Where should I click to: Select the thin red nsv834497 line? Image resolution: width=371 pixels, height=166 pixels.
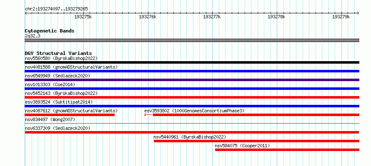[192, 123]
